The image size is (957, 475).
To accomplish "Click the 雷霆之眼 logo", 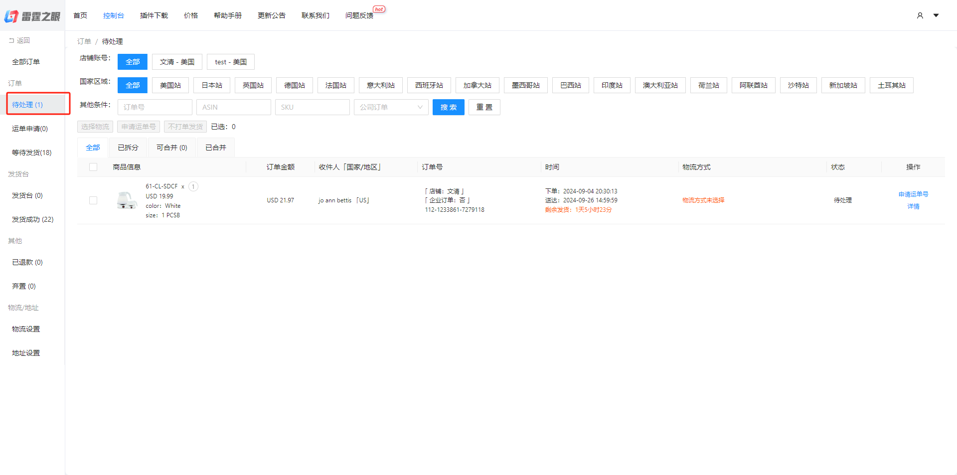I will click(x=32, y=15).
